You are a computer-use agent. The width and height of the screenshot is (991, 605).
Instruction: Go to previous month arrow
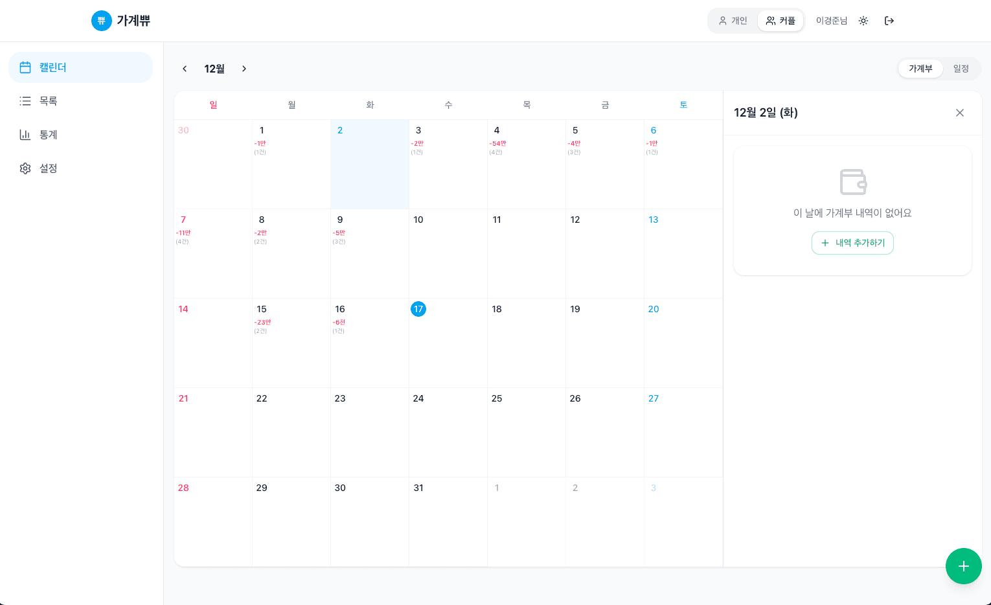pos(185,69)
